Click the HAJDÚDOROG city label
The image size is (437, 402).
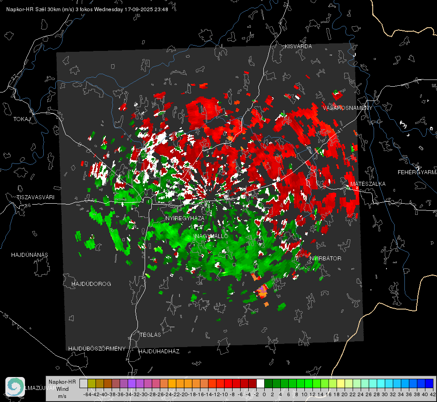91,284
